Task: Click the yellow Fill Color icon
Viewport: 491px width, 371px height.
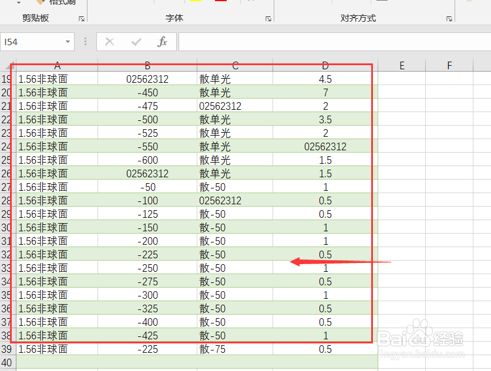Action: point(196,2)
